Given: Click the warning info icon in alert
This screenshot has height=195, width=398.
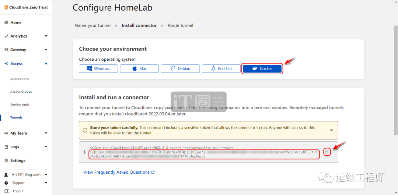Looking at the screenshot, I should click(x=85, y=130).
